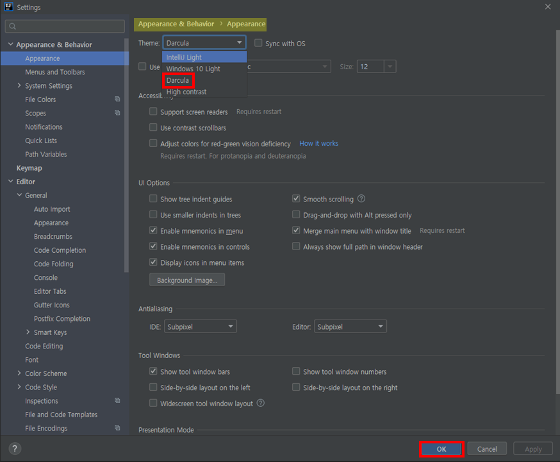560x462 pixels.
Task: Select IntelliJ Light theme option
Action: 204,57
